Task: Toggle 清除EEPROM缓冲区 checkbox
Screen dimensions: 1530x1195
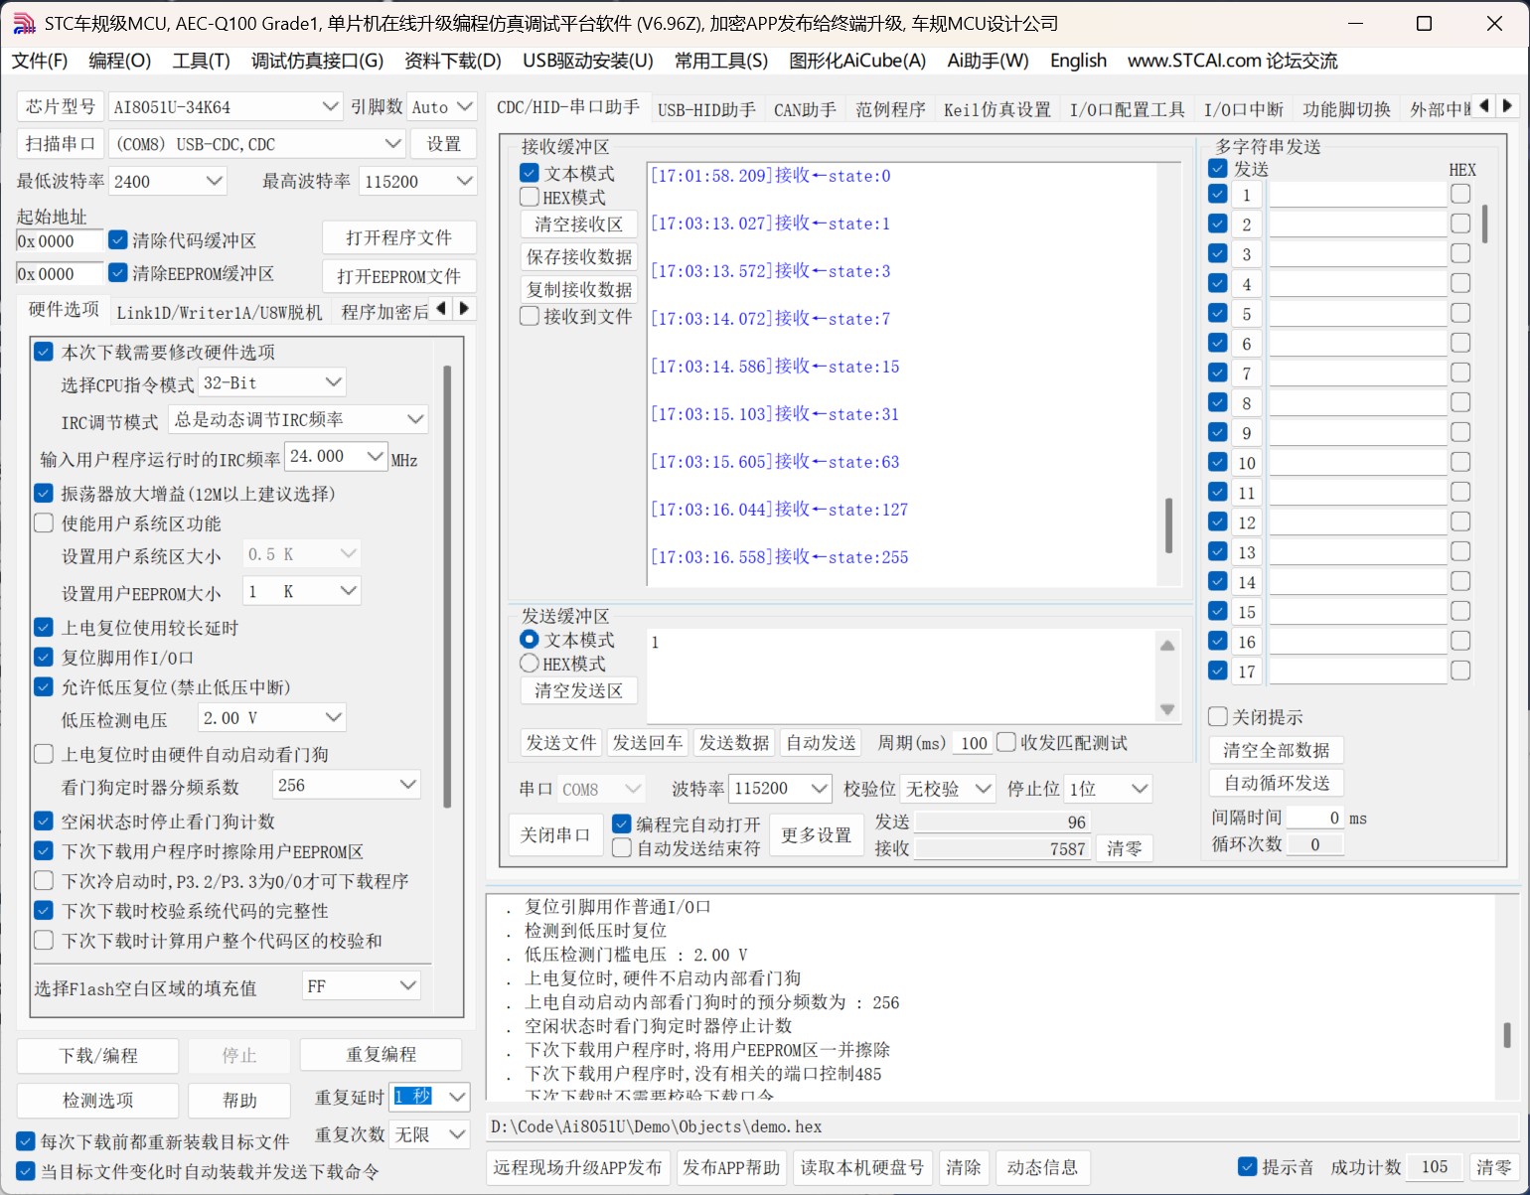Action: [x=118, y=272]
